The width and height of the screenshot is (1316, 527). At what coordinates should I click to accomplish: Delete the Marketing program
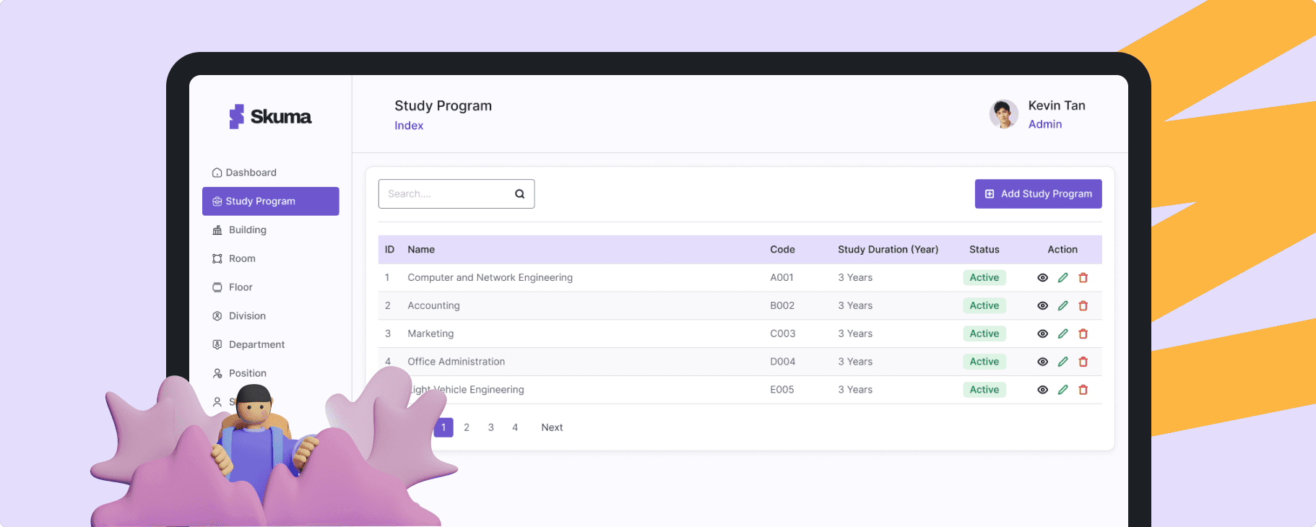click(x=1083, y=334)
